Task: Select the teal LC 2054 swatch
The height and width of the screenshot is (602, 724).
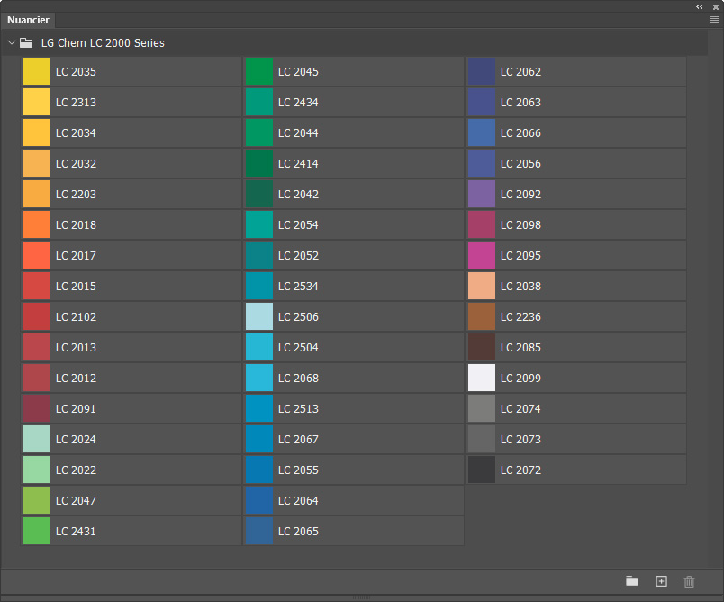Action: [259, 224]
